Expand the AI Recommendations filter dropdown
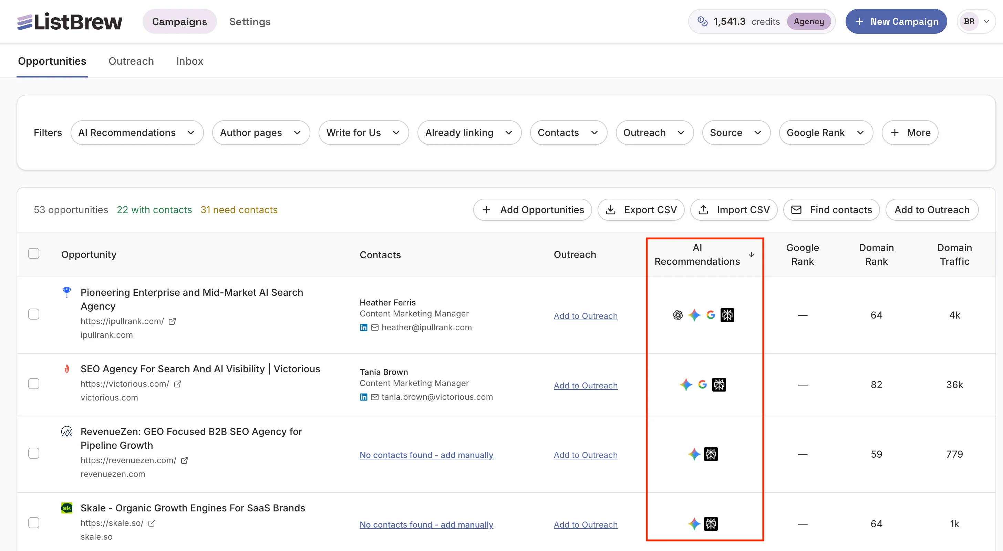This screenshot has width=1003, height=551. coord(137,133)
